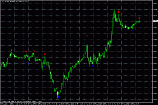Screen dimensions: 158x105
Task: Click the '13 May 15:00' time axis label
Action: click(88, 104)
